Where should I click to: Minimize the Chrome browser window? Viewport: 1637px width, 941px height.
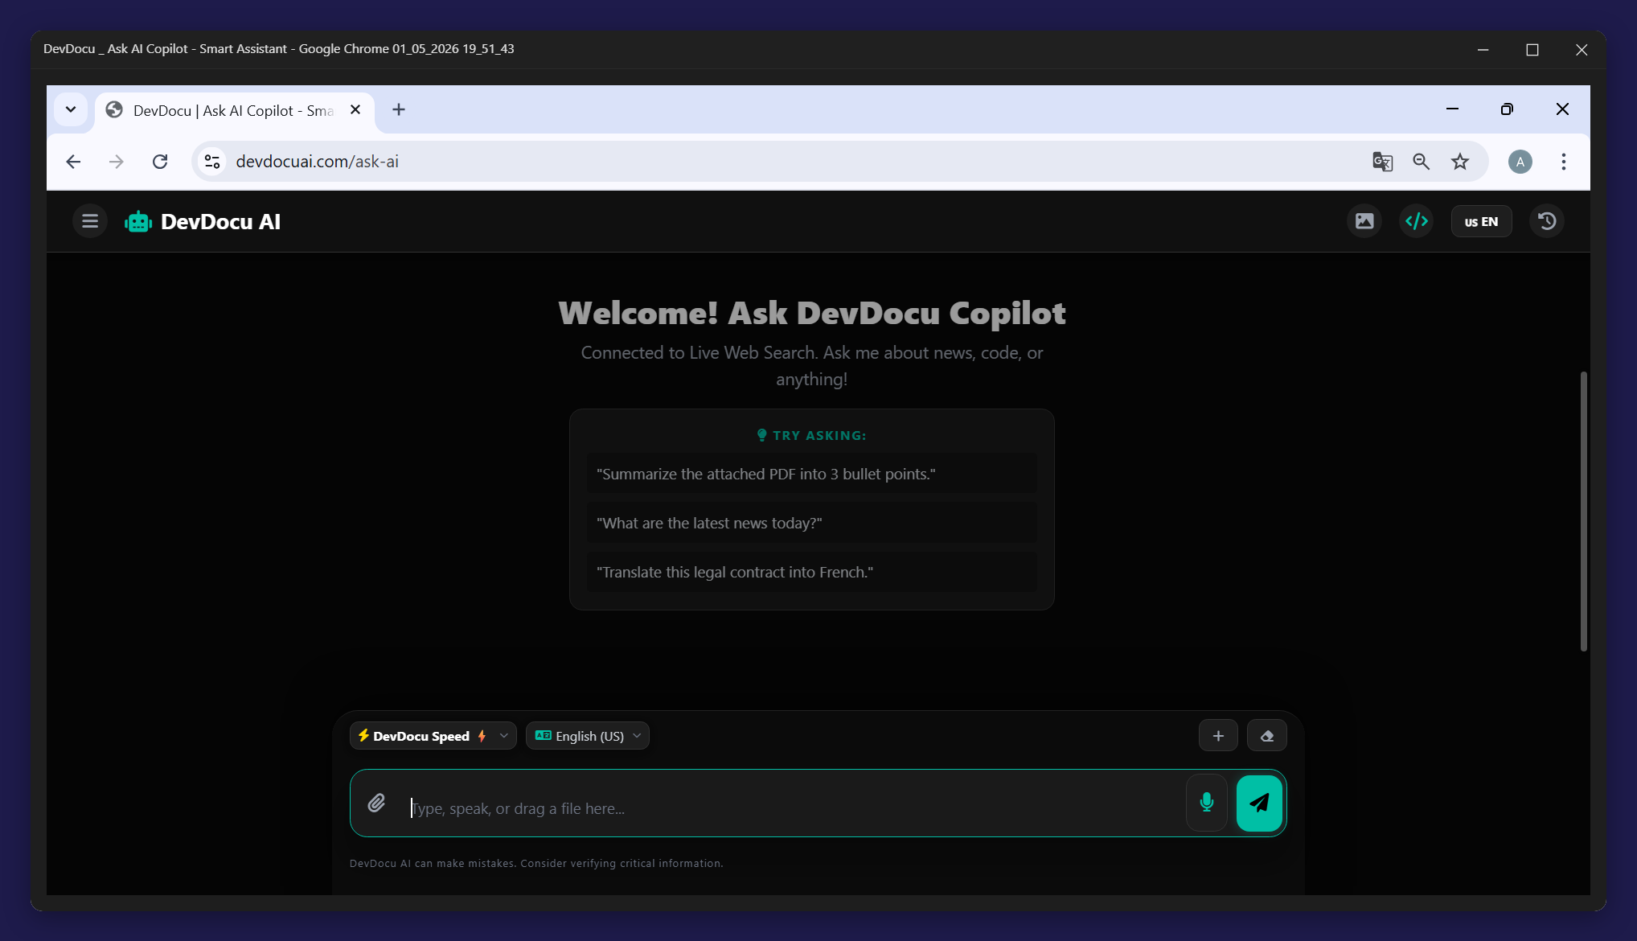point(1452,109)
